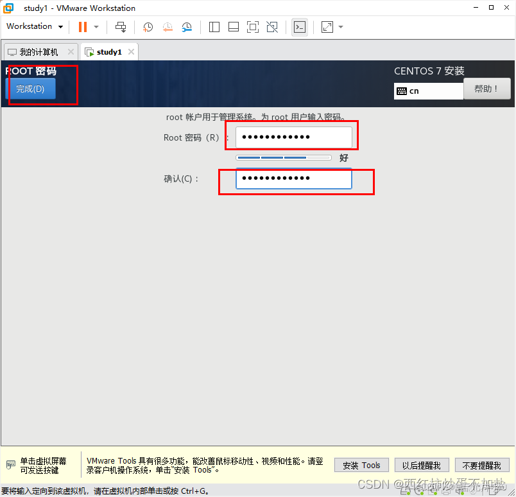Click the keyboard hint icon in the bottom bar
The image size is (516, 497).
(11, 465)
